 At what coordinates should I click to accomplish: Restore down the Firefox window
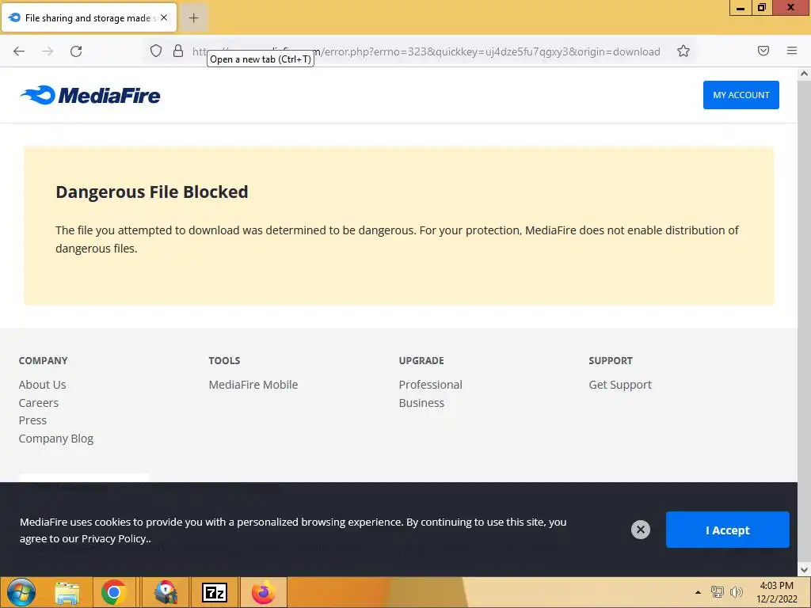coord(762,8)
